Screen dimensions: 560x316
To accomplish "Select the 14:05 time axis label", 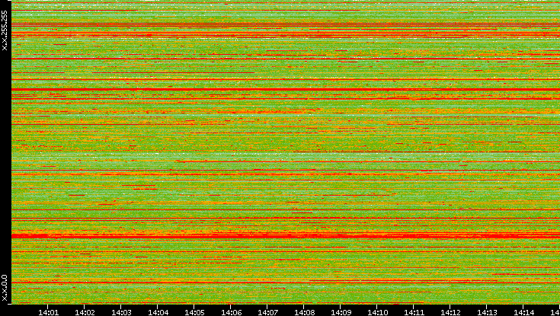I will click(194, 312).
